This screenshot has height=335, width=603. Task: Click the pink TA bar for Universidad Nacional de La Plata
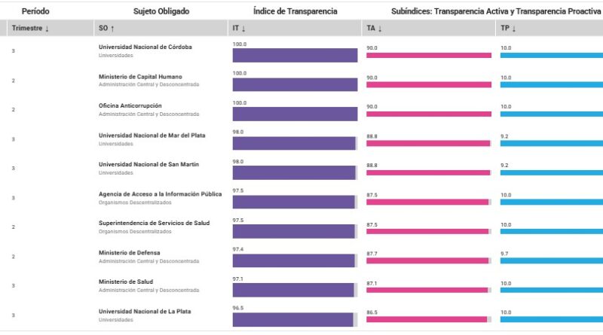coord(427,319)
